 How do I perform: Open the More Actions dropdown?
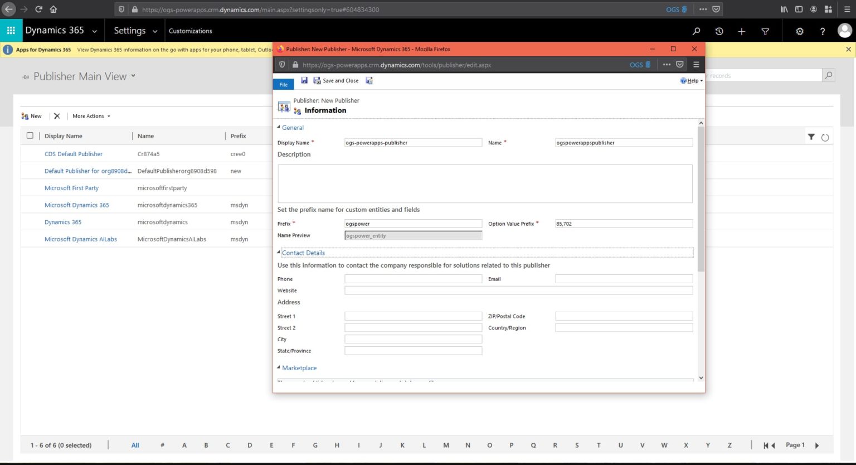(x=89, y=116)
